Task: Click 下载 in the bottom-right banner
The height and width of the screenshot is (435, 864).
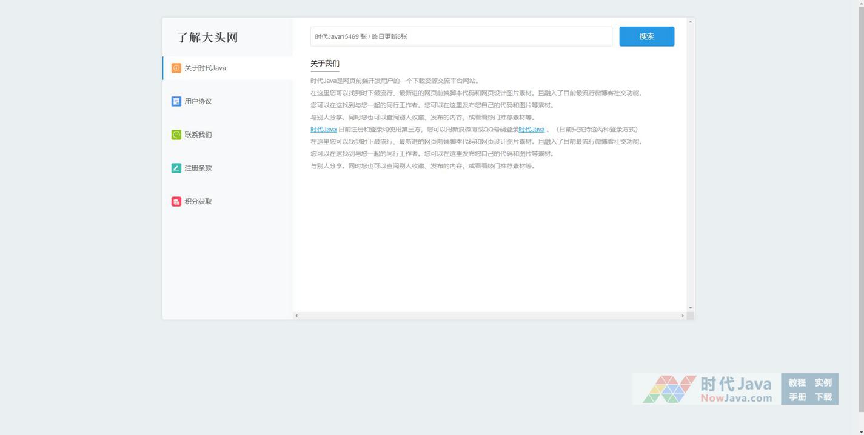Action: [823, 397]
